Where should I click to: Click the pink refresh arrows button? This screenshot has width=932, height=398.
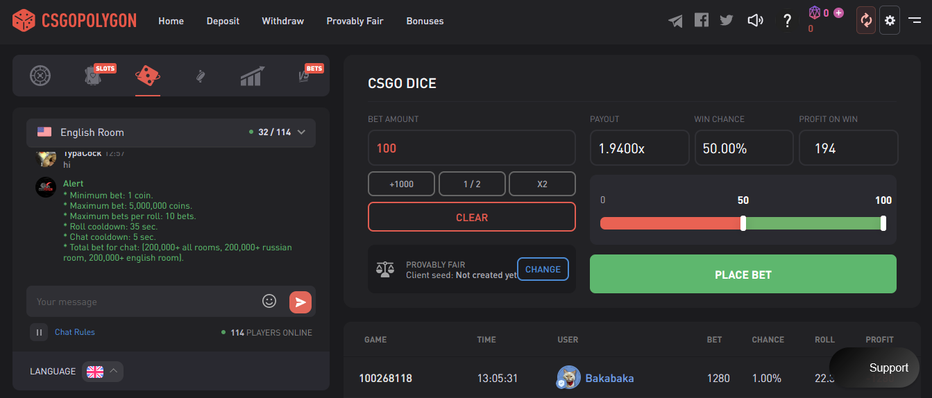point(866,20)
